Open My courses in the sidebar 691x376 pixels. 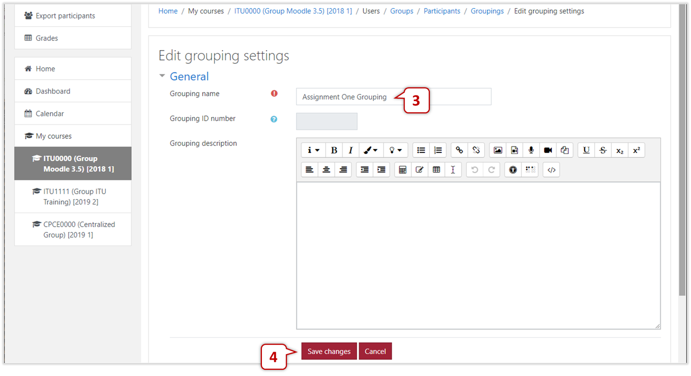(x=73, y=136)
